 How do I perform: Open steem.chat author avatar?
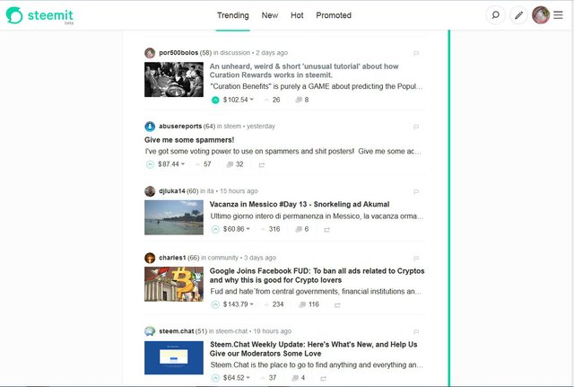(150, 331)
